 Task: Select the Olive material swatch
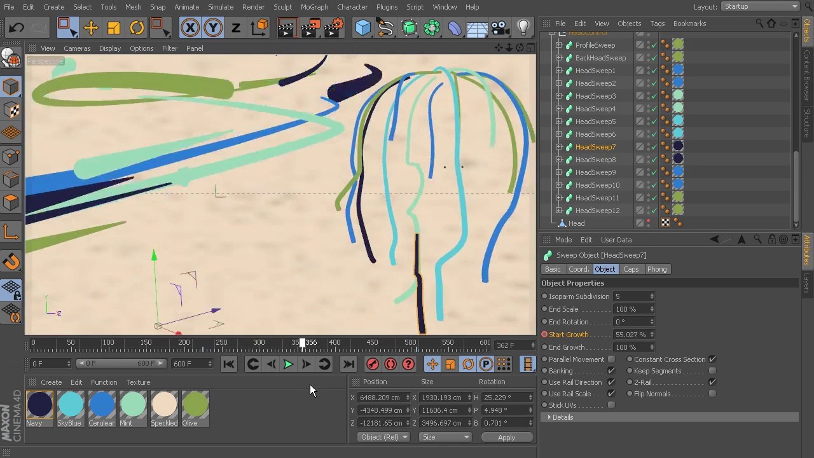195,405
